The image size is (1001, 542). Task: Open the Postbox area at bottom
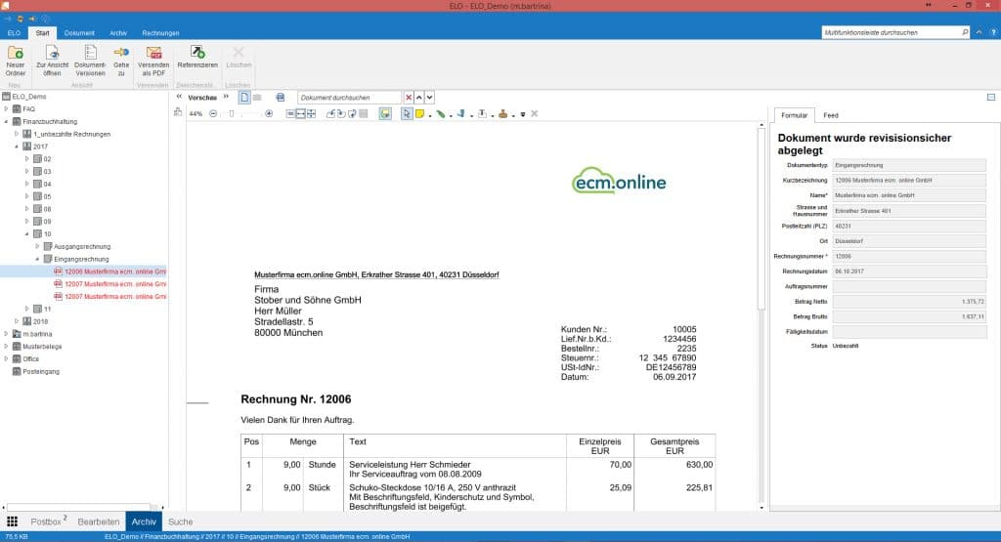click(x=48, y=521)
